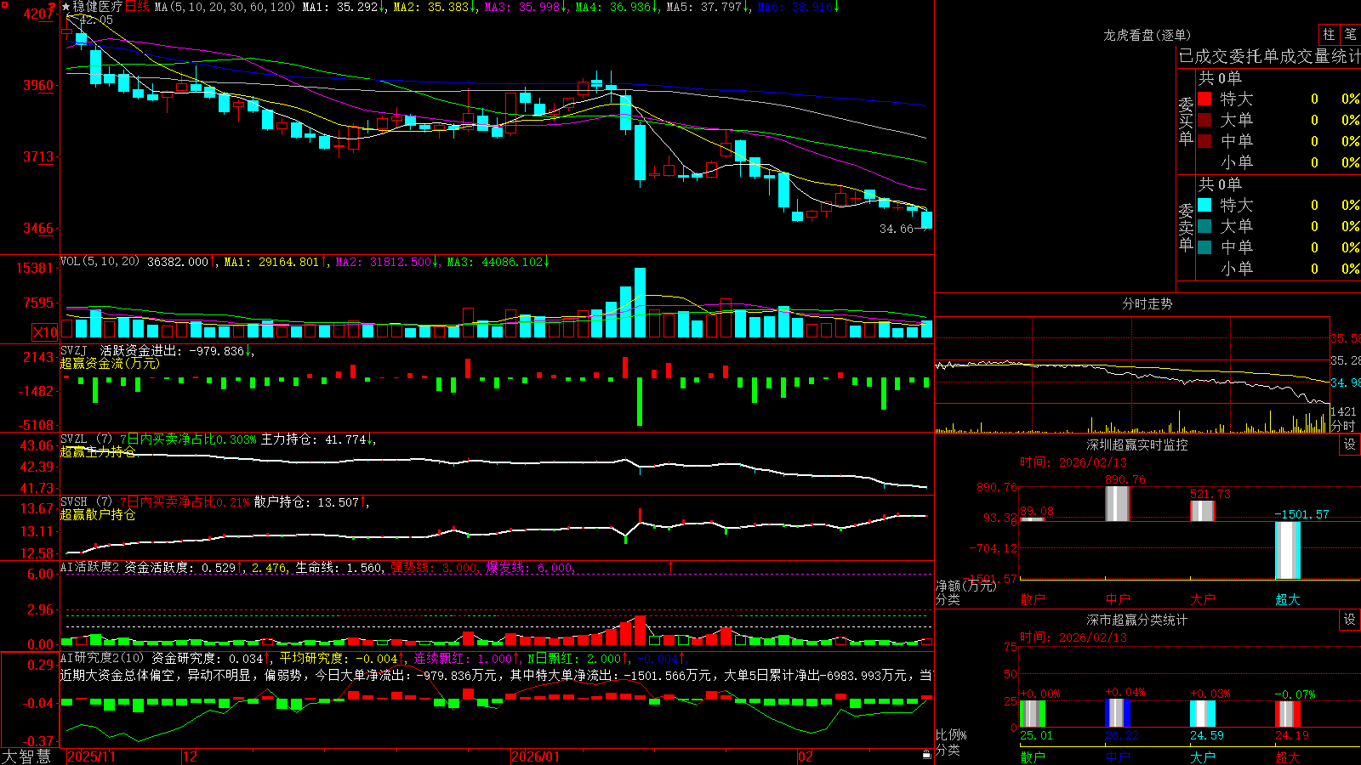Viewport: 1361px width, 765px height.
Task: Open 设 settings for 深市超赢分类统计
Action: pos(1350,620)
